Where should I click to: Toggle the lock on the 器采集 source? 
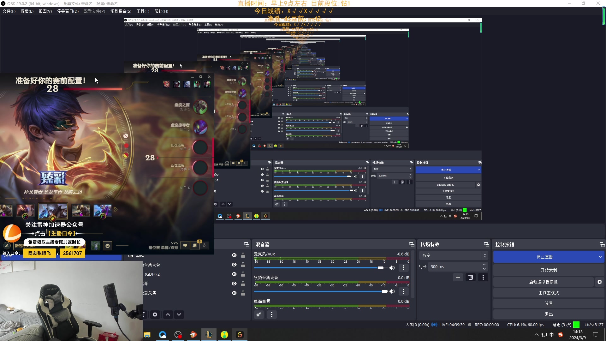click(243, 293)
